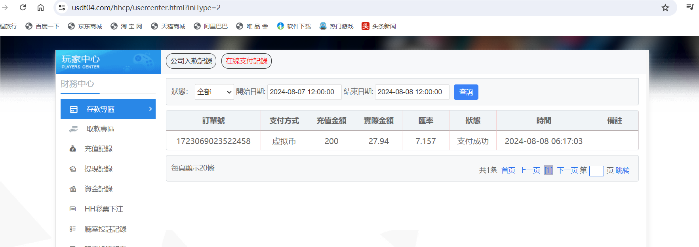The height and width of the screenshot is (247, 699).
Task: Open the 热门游戏 bookmark
Action: pos(336,26)
